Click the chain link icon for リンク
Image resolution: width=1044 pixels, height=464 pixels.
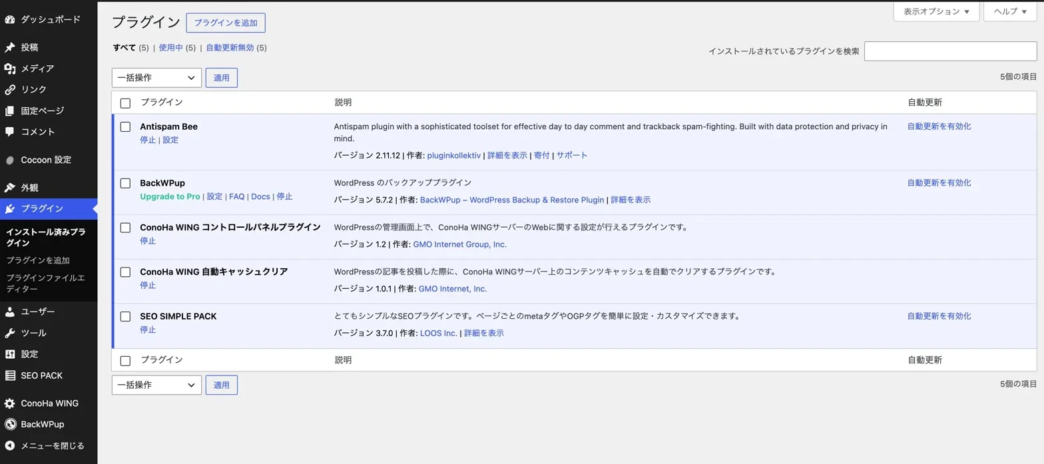coord(10,89)
